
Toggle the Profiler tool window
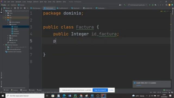point(32,90)
